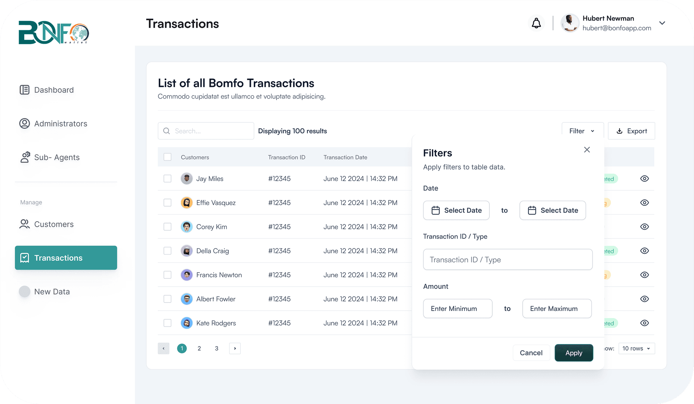Screen dimensions: 694x404
Task: Open the start Select Date picker
Action: coord(456,210)
